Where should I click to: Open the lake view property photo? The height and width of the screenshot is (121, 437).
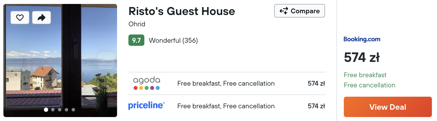[60, 60]
